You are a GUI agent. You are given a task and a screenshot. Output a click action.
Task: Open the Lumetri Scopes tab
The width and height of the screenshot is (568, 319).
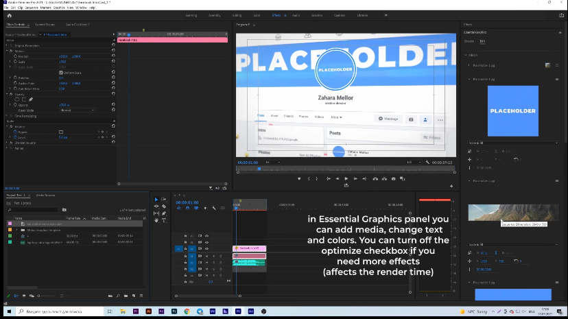point(45,25)
